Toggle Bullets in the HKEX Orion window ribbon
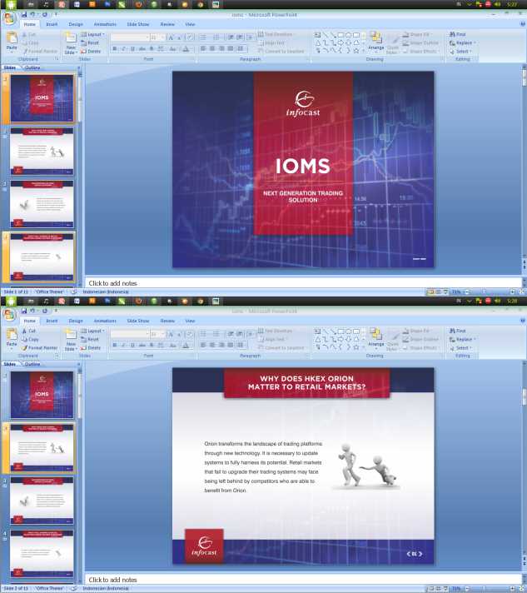The image size is (527, 593). (x=203, y=333)
